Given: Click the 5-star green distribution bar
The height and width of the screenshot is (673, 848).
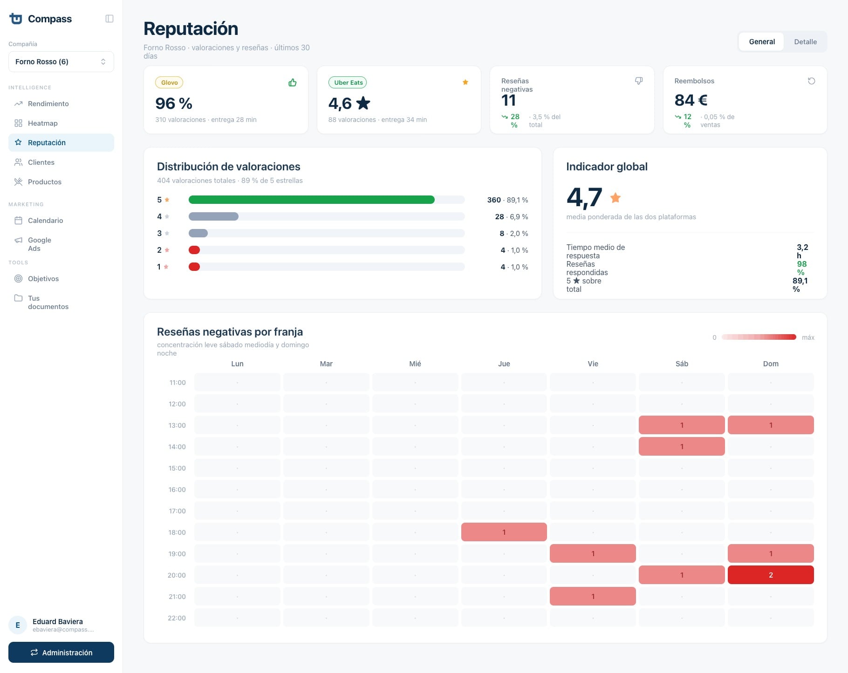Looking at the screenshot, I should [x=311, y=200].
